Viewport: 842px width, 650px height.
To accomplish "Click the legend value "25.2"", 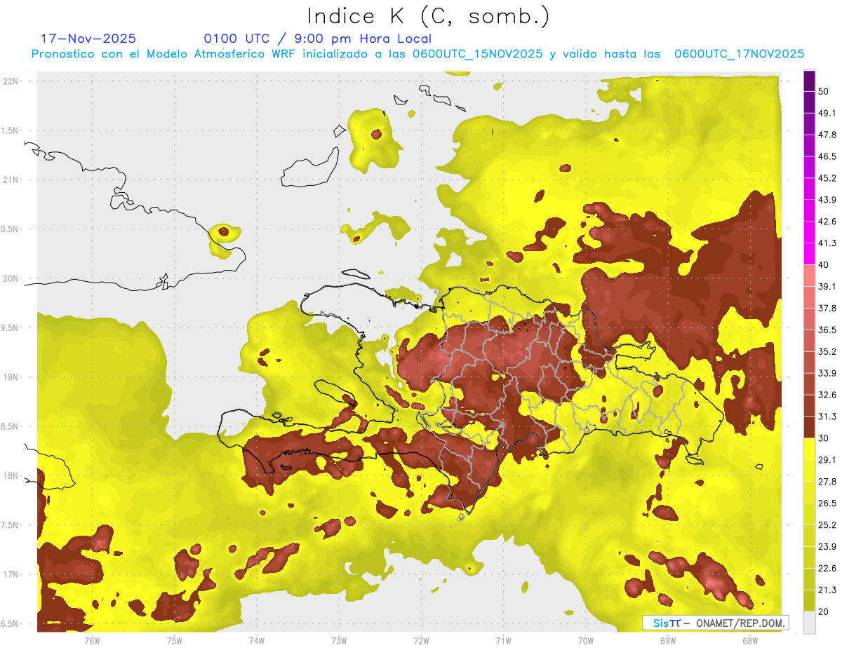I will [x=827, y=525].
